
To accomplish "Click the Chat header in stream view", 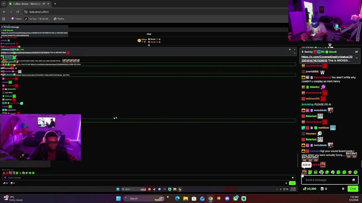I will click(x=149, y=34).
